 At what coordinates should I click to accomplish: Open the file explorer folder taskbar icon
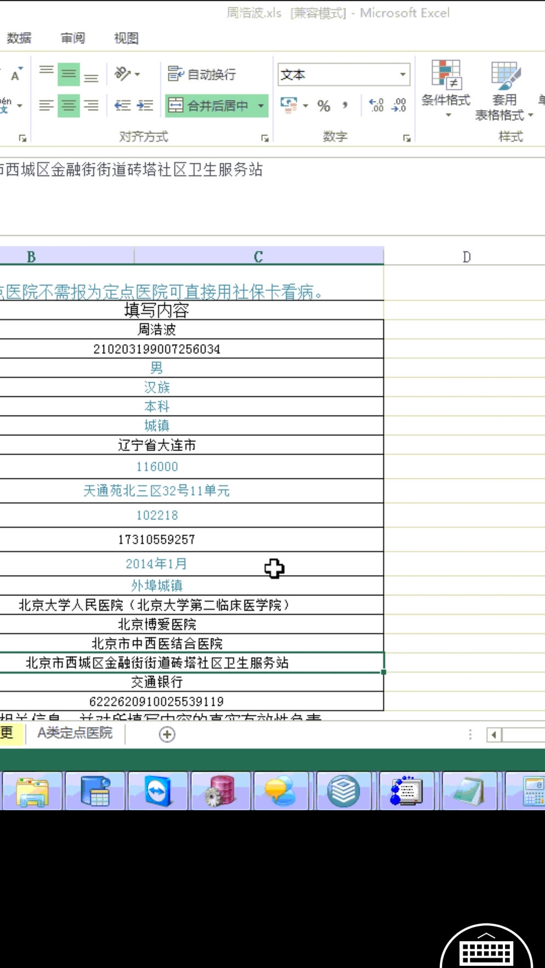pos(32,791)
